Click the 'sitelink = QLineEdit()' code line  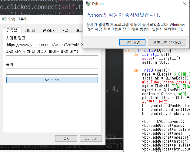pyautogui.click(x=165, y=78)
